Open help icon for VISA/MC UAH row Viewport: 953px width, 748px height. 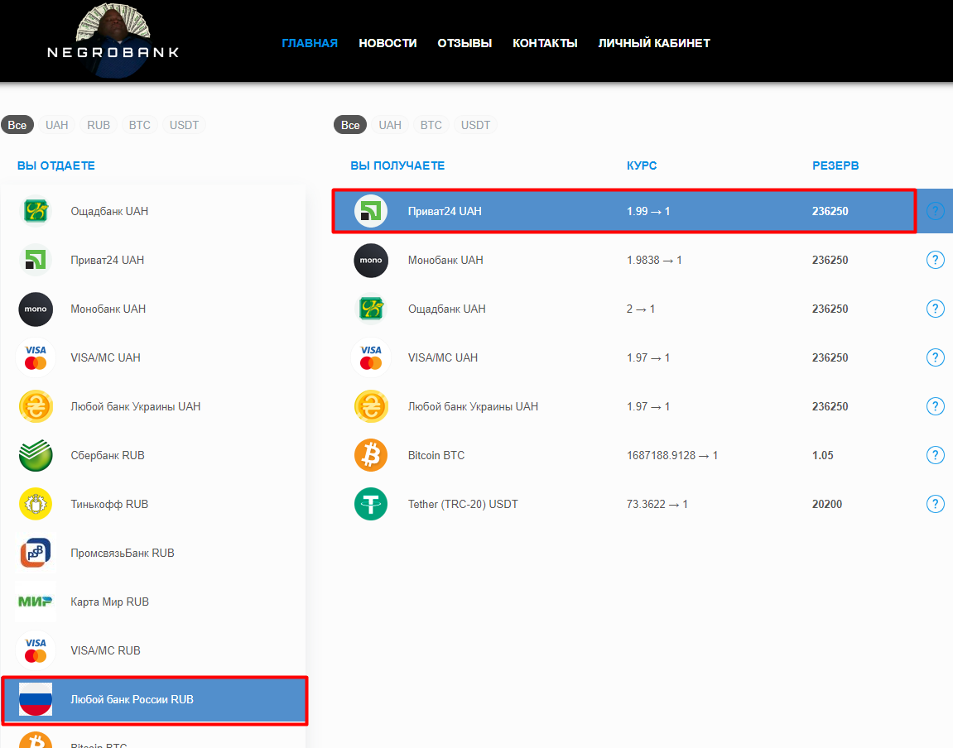point(936,357)
